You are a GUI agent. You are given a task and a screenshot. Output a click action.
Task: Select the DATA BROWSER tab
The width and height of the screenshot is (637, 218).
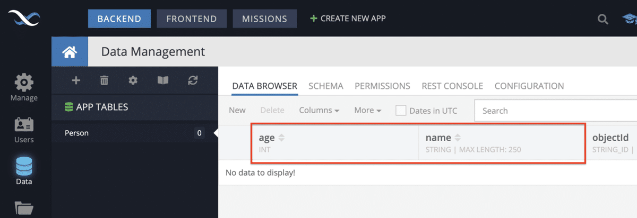tap(264, 86)
